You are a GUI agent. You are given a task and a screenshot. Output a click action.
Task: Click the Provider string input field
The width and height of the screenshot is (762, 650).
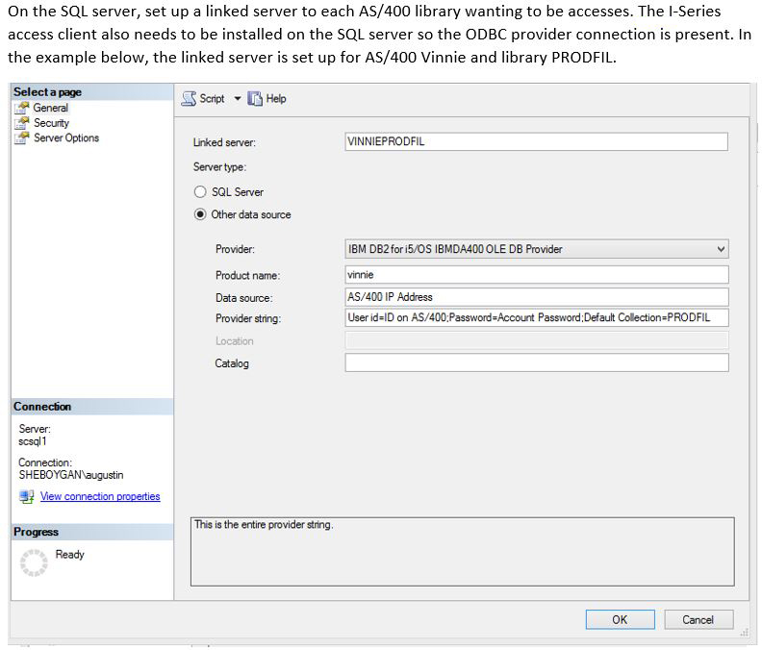pyautogui.click(x=535, y=318)
